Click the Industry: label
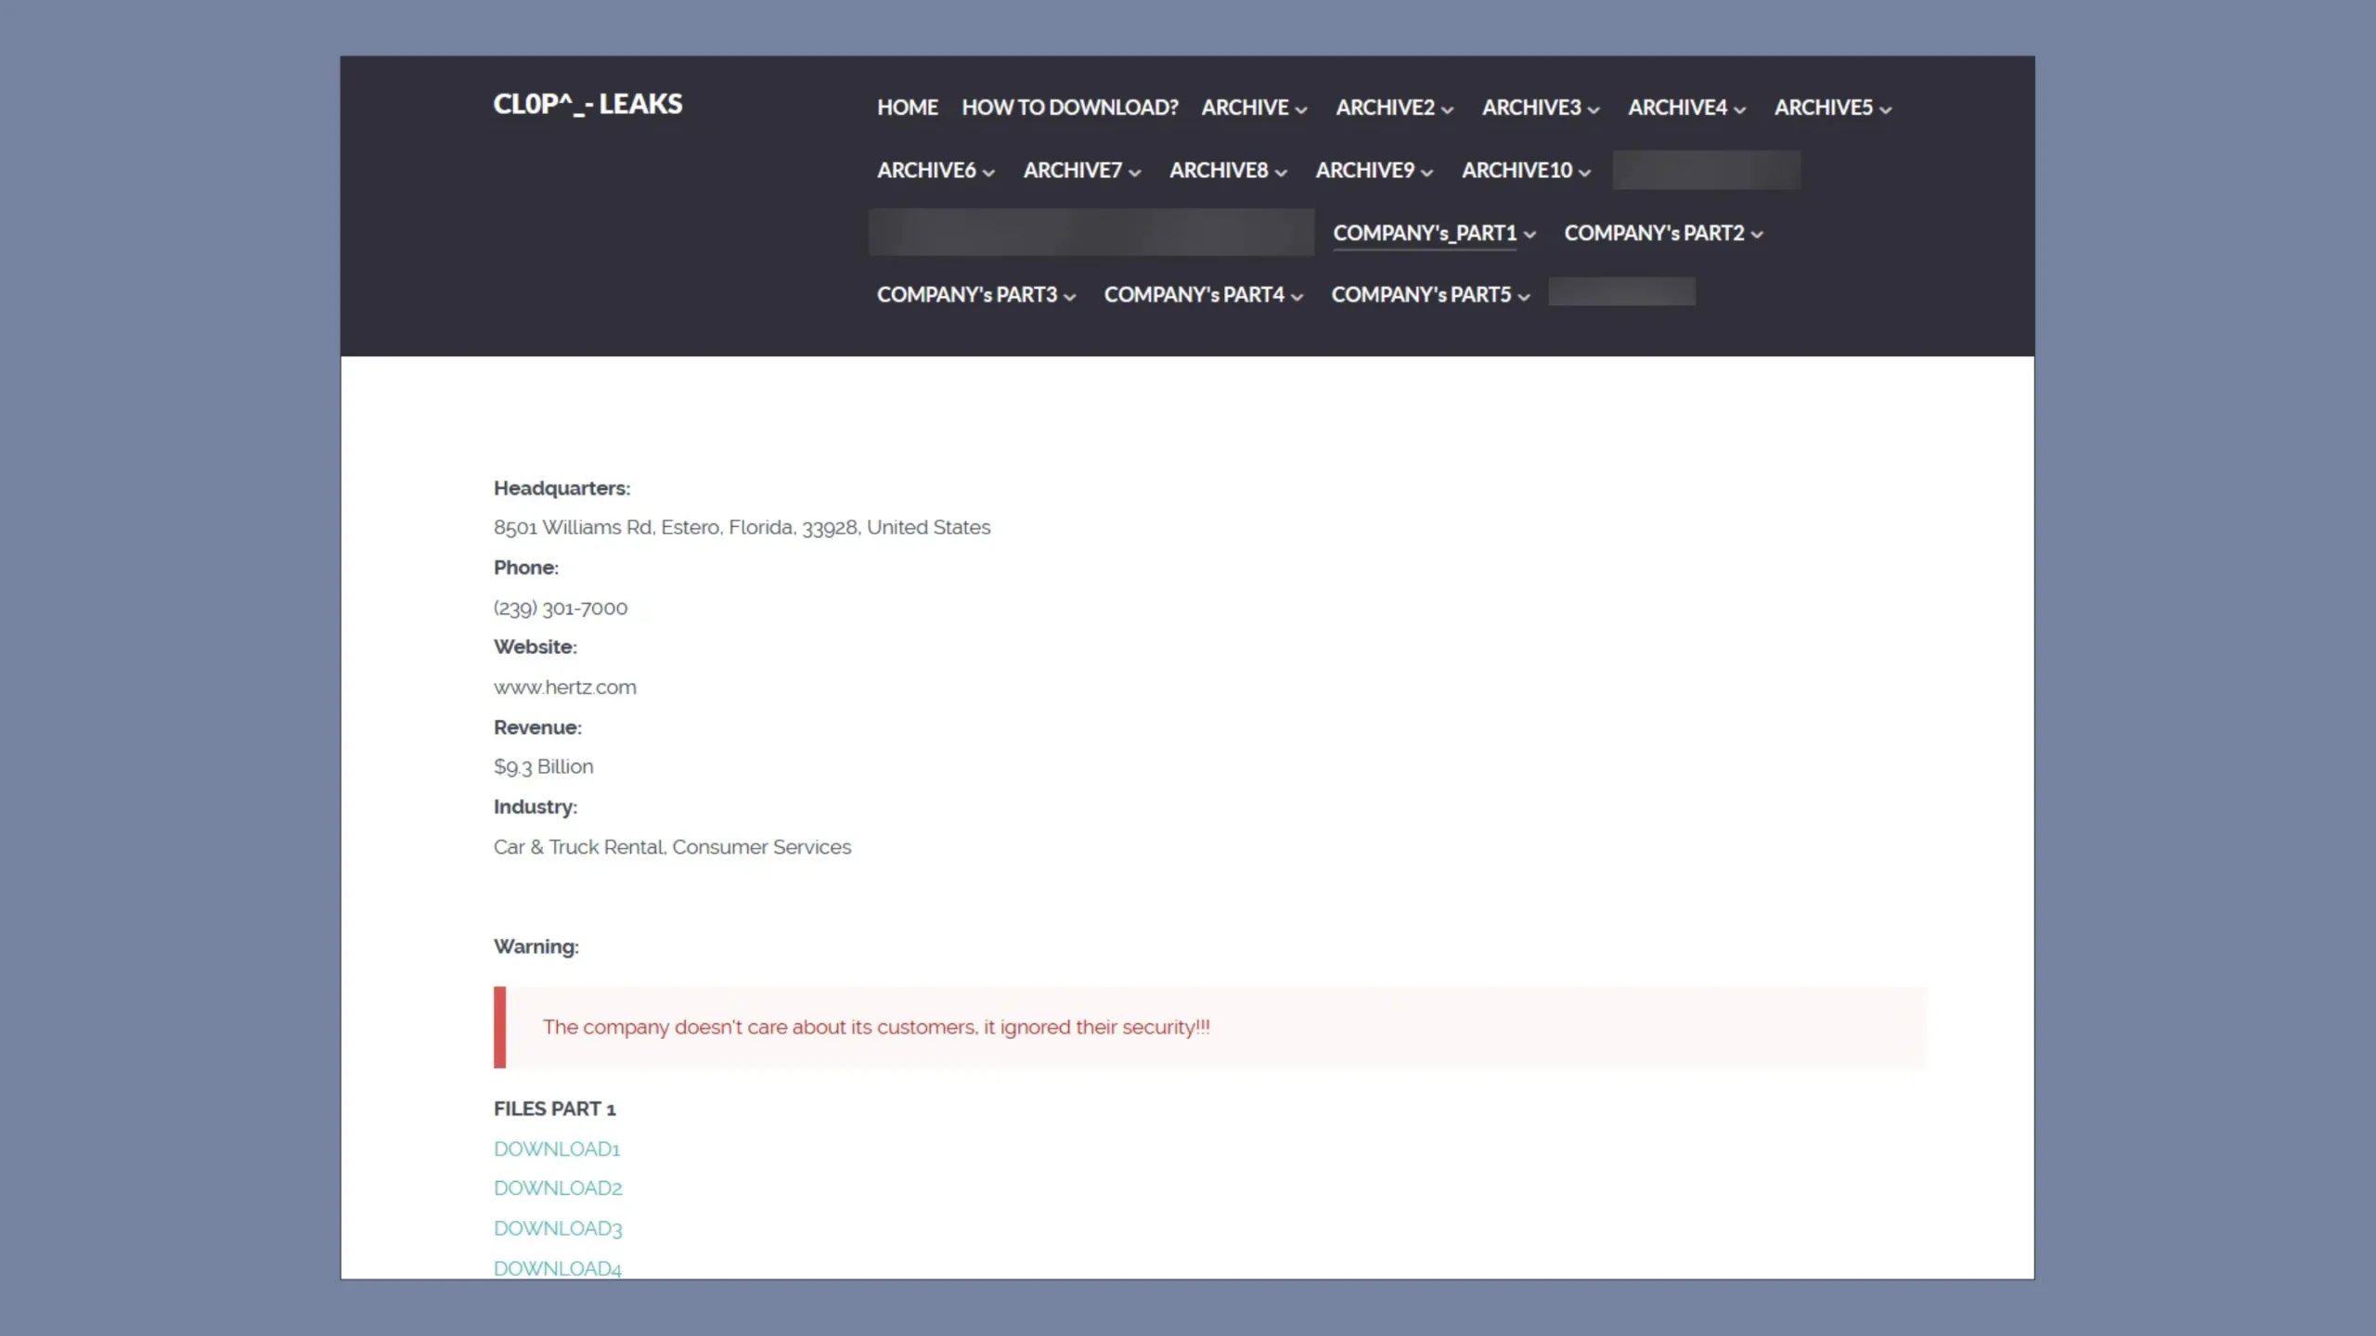 pos(536,807)
